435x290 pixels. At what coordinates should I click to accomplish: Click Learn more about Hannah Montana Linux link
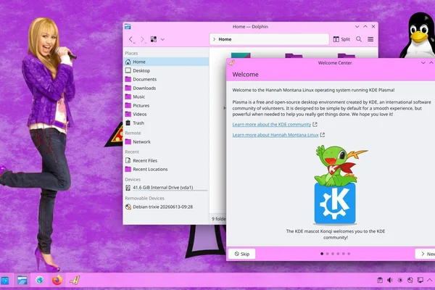[x=275, y=135]
